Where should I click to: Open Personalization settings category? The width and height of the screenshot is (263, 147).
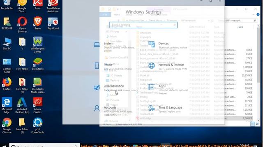click(x=116, y=88)
